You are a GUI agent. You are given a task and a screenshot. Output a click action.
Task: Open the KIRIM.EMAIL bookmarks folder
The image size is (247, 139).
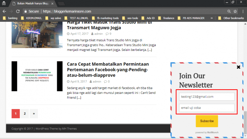[31, 18]
